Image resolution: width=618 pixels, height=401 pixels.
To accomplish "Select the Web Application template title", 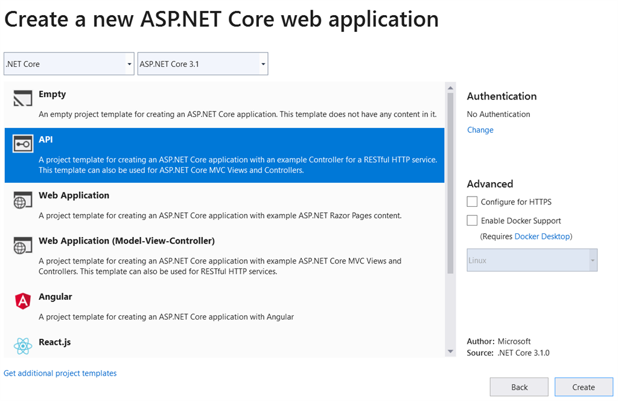I will pyautogui.click(x=74, y=195).
